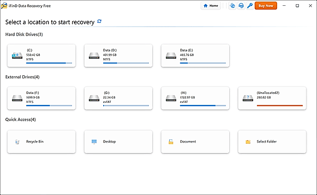Select the Data (F:) external drive icon
Screen dimensions: 317x195
17,98
